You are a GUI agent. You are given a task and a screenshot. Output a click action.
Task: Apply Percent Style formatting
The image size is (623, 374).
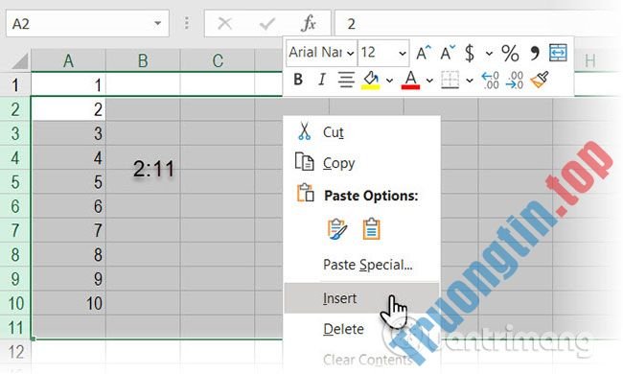pos(510,53)
